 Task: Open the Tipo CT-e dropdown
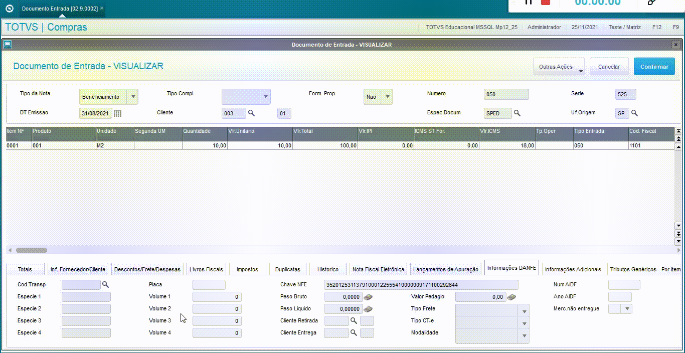pyautogui.click(x=525, y=323)
